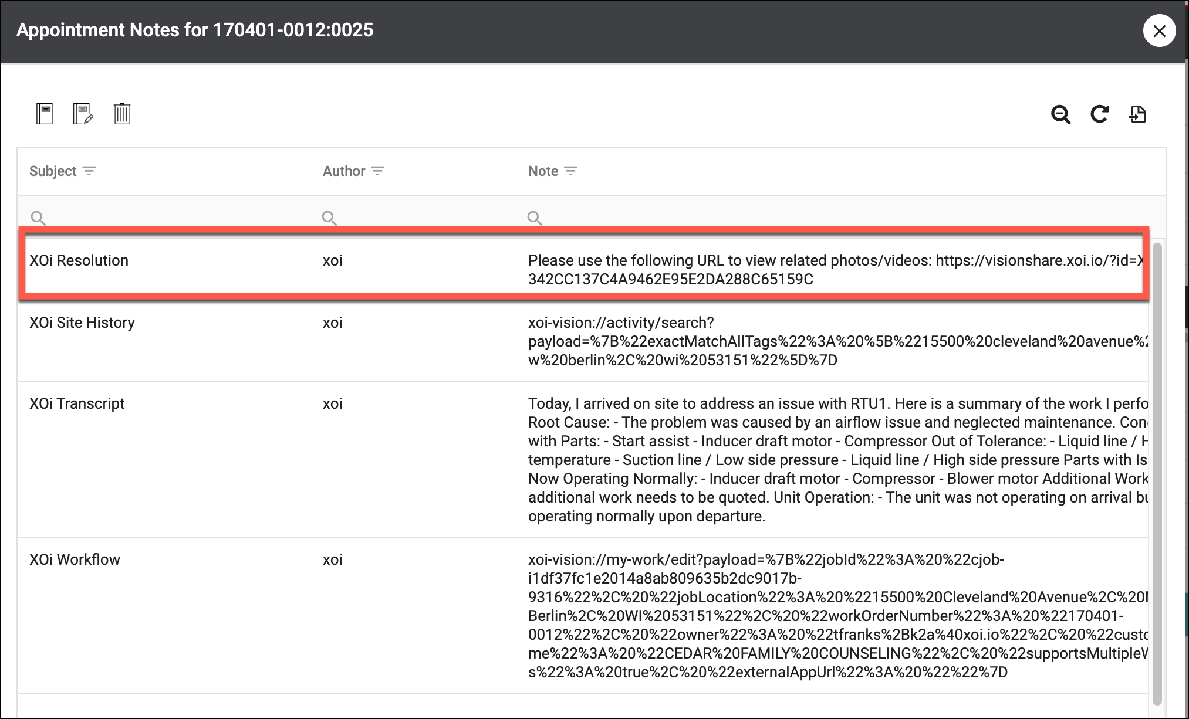Open the Author column filter menu

378,171
